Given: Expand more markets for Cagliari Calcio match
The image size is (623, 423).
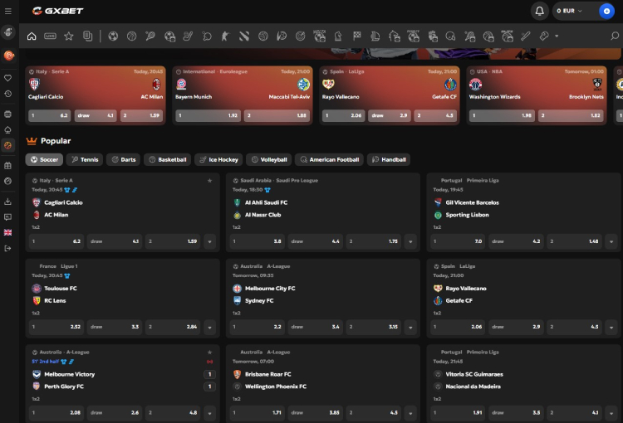Looking at the screenshot, I should pos(210,241).
